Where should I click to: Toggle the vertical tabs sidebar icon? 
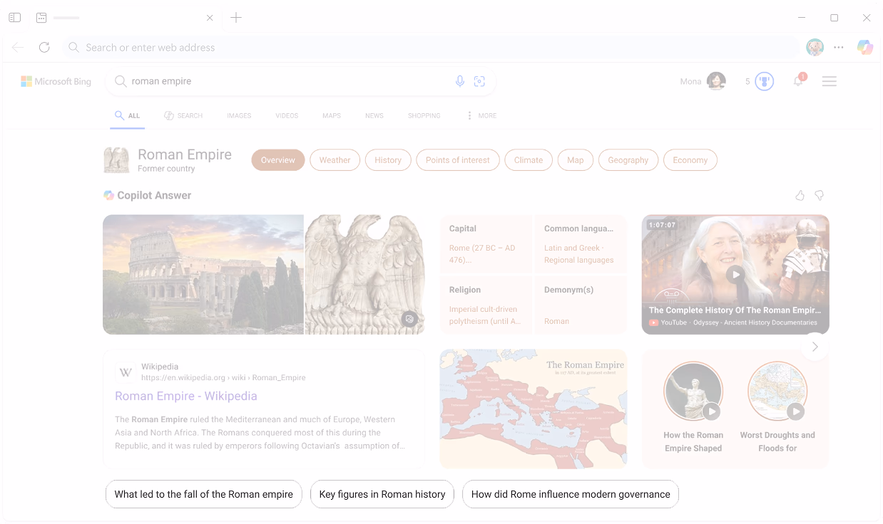point(15,18)
